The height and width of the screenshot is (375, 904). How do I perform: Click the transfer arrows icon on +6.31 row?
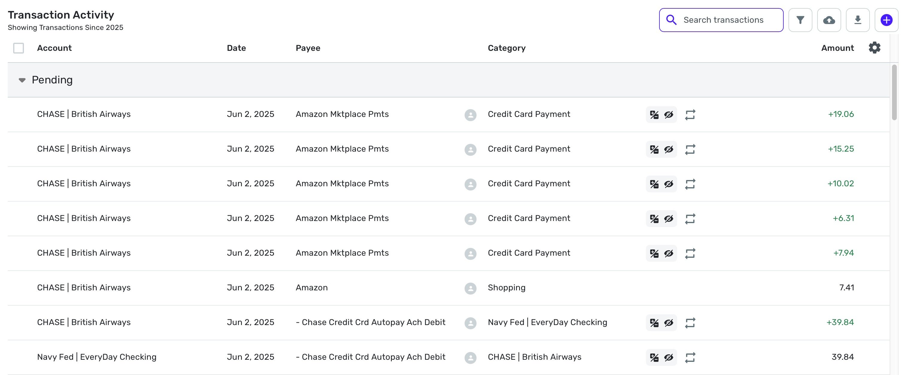point(690,219)
